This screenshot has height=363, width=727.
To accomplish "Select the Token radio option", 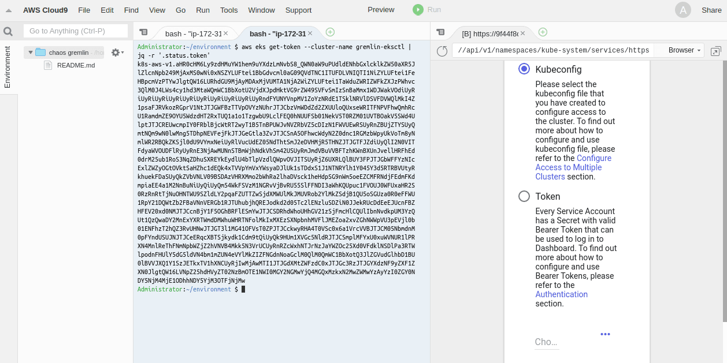I will 524,196.
